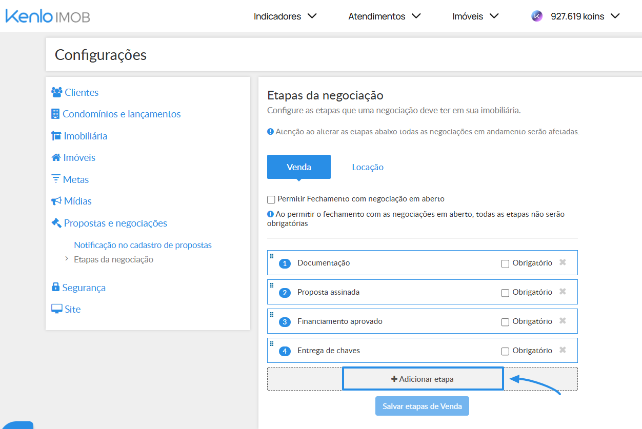Mark Financiamento aprovado as Obrigatório
This screenshot has width=642, height=429.
[505, 322]
